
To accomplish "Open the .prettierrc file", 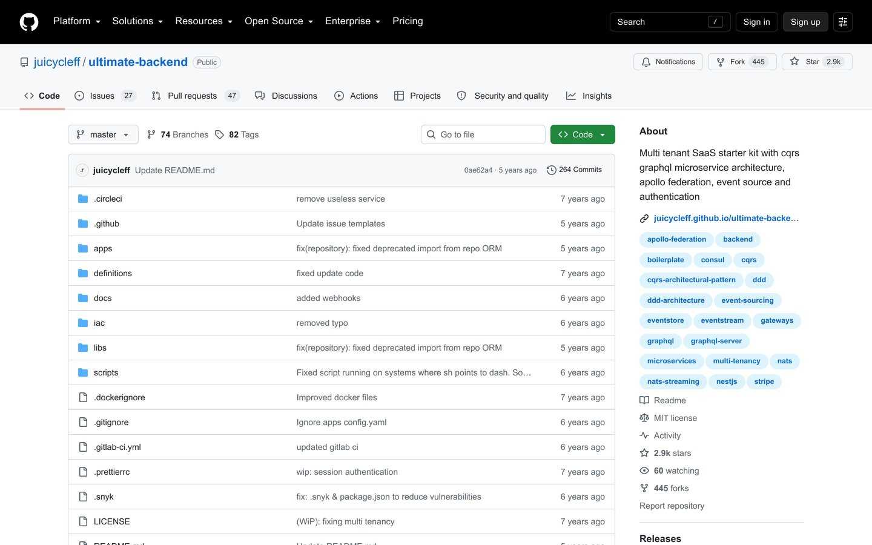I will [111, 472].
